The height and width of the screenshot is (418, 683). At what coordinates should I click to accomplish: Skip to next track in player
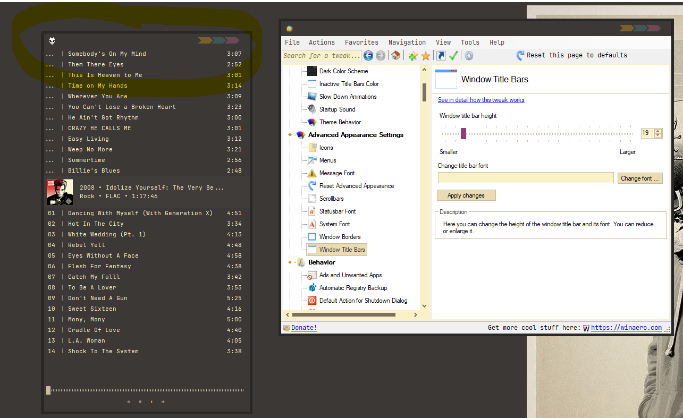pos(163,402)
